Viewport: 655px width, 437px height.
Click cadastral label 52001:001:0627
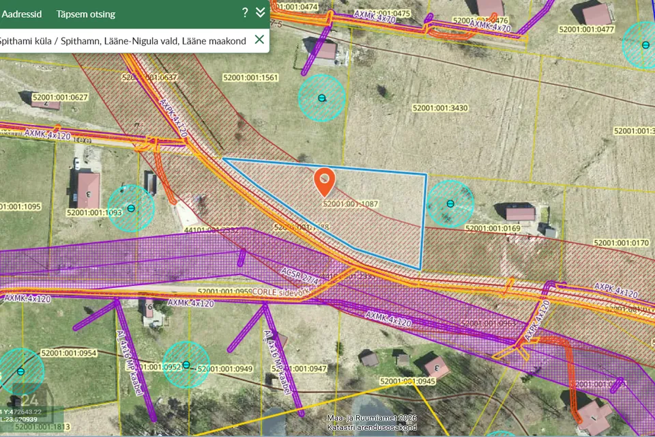(x=60, y=98)
